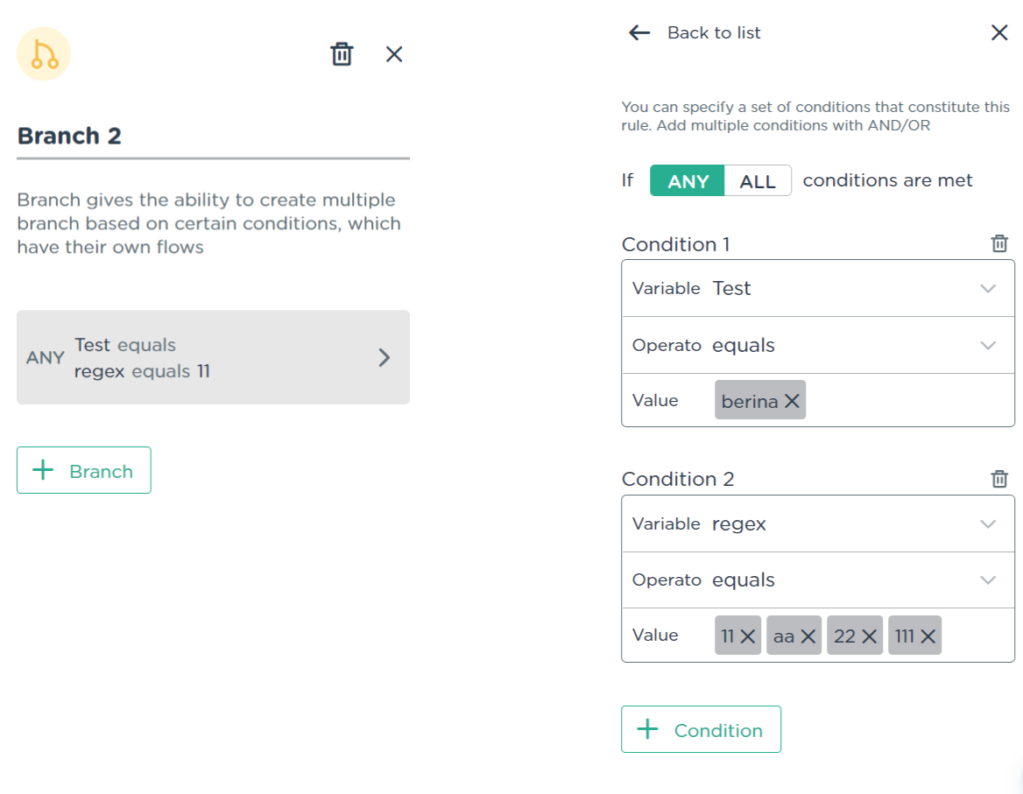Add a new Condition
The height and width of the screenshot is (794, 1023).
point(701,730)
